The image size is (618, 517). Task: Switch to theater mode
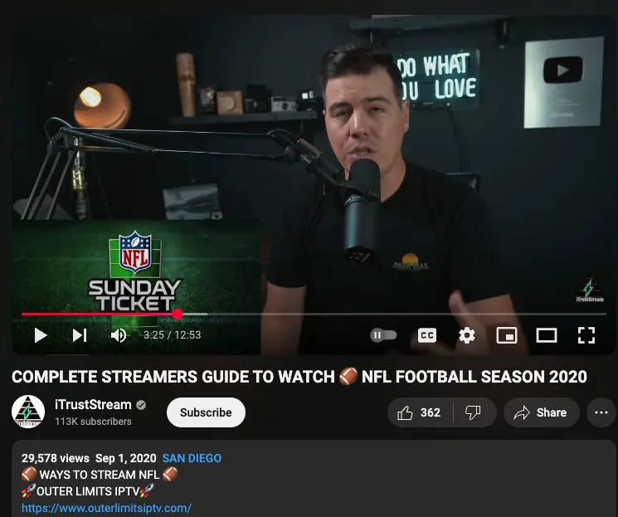547,335
